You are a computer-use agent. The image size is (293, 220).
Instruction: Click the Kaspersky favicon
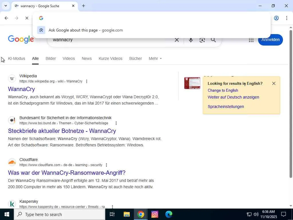(12, 204)
